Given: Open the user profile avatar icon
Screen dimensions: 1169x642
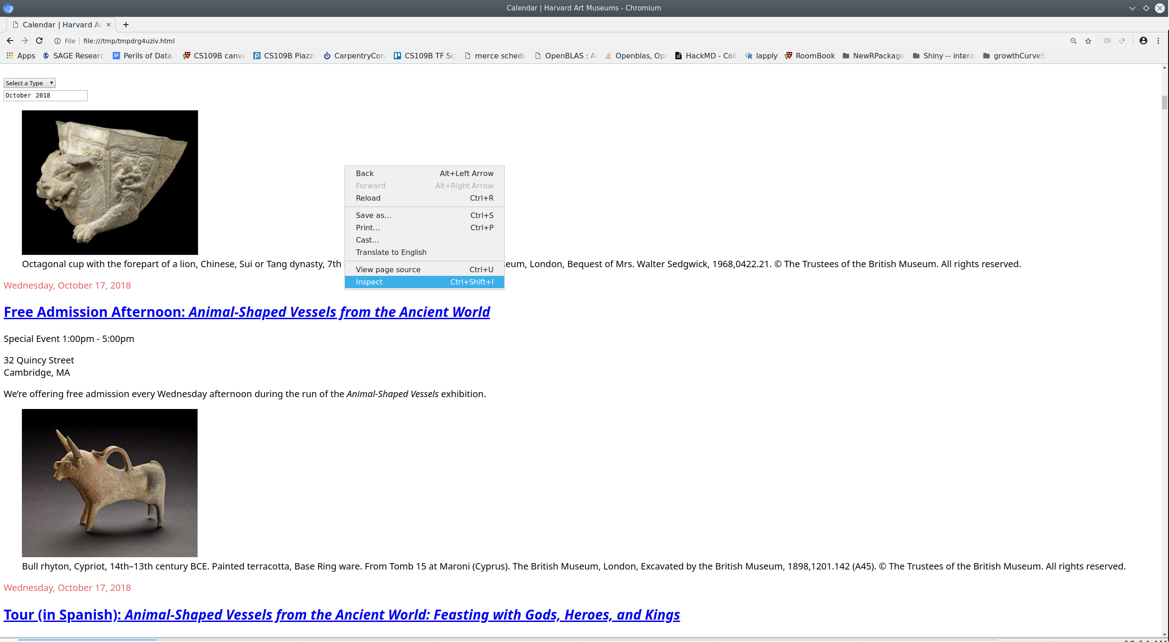Looking at the screenshot, I should [x=1143, y=41].
